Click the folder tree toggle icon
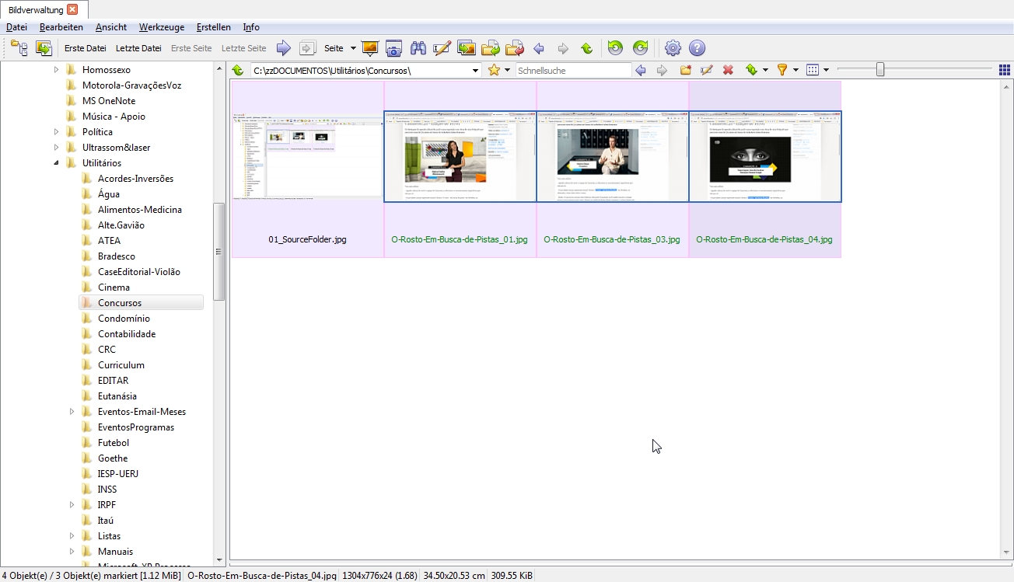1014x582 pixels. coord(19,48)
